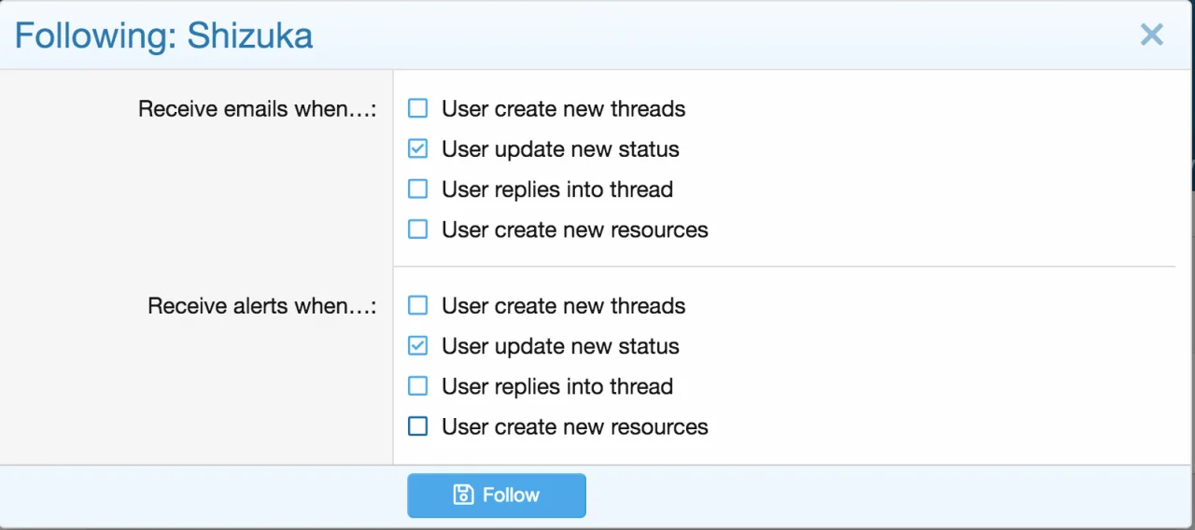Click 'User create new resources' text under alerts
Image resolution: width=1195 pixels, height=530 pixels.
[x=574, y=426]
